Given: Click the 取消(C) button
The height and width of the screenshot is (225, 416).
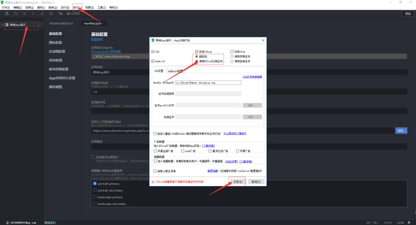Looking at the screenshot, I should coord(256,182).
